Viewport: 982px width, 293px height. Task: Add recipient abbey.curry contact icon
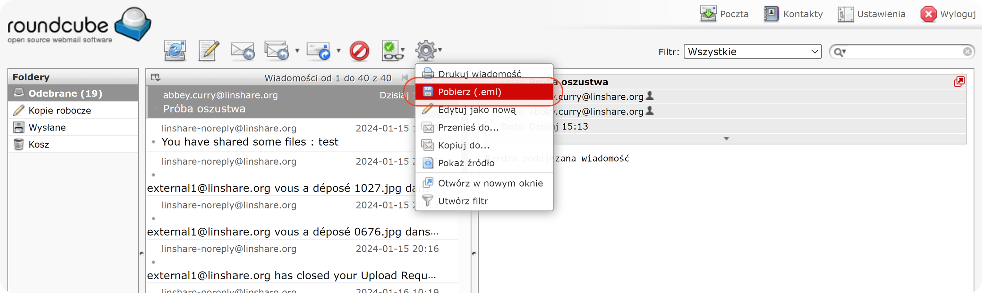650,111
